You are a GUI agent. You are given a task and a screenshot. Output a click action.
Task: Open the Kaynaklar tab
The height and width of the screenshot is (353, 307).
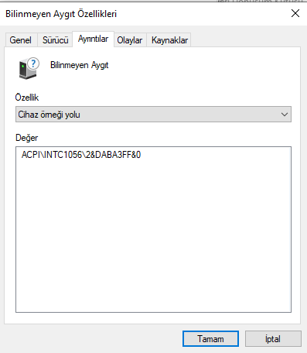click(169, 40)
